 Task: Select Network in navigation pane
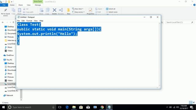point(8,95)
